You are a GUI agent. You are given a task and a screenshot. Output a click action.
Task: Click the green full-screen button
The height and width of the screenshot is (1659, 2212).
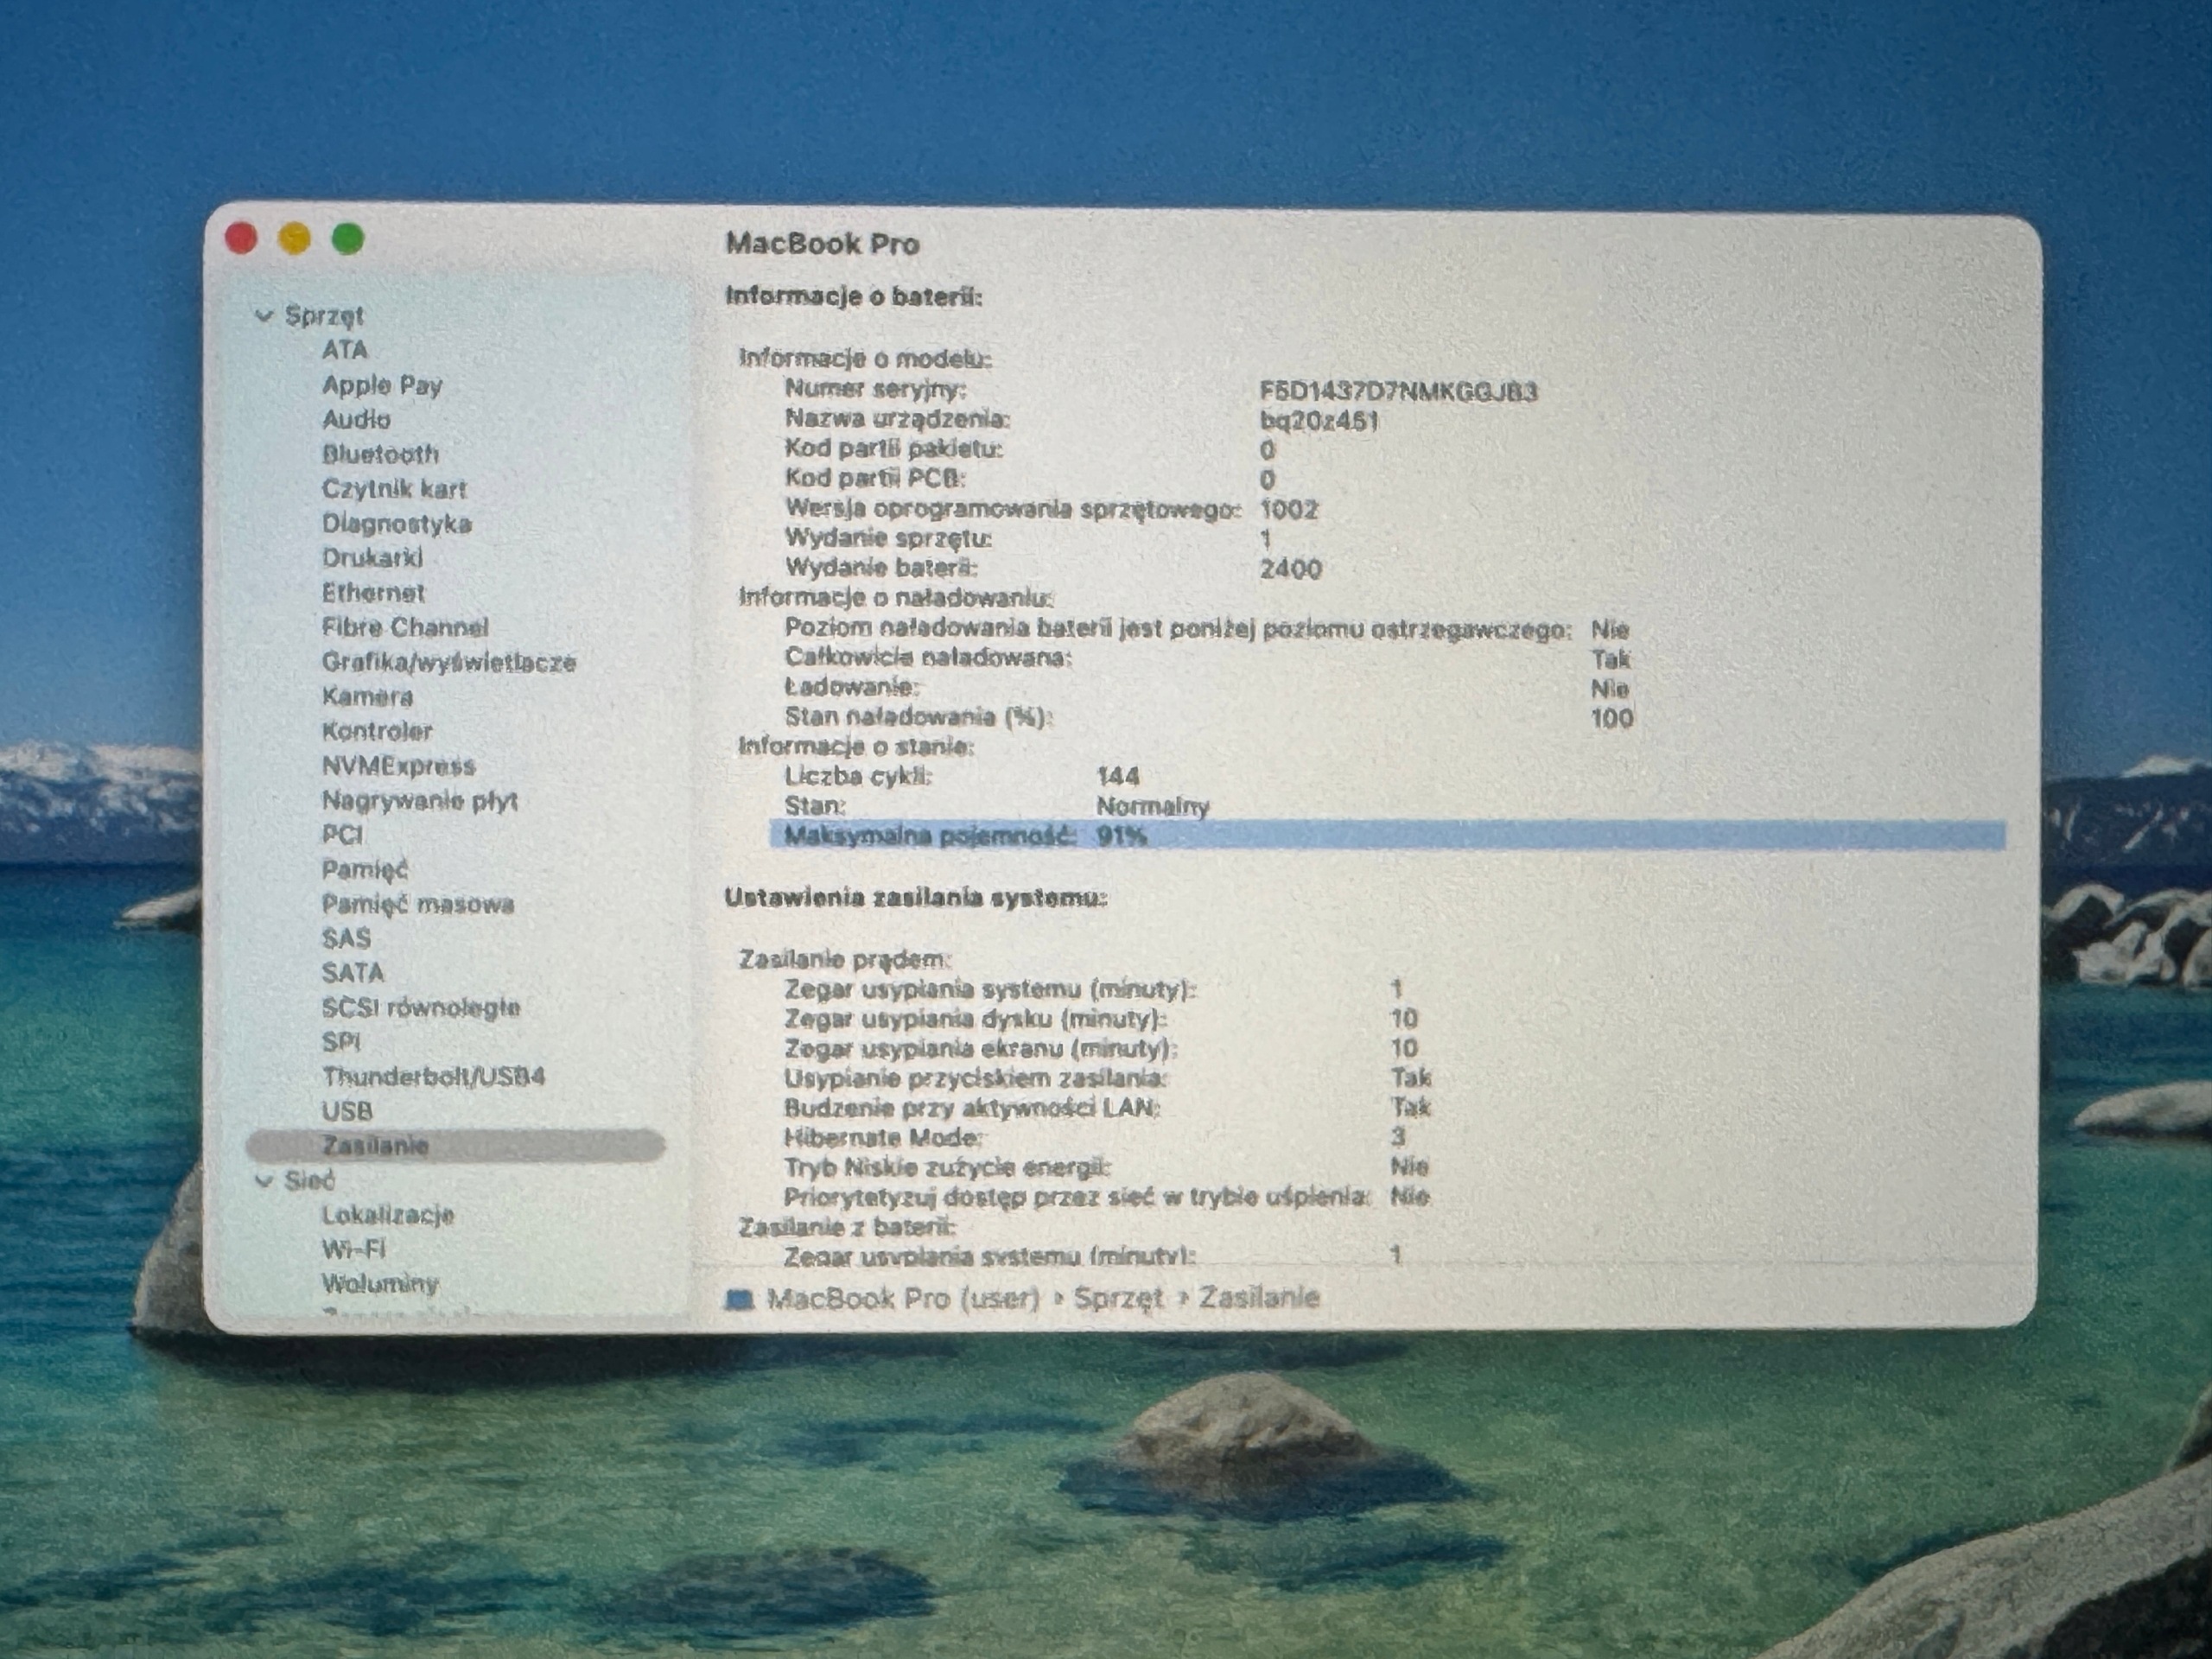tap(348, 239)
